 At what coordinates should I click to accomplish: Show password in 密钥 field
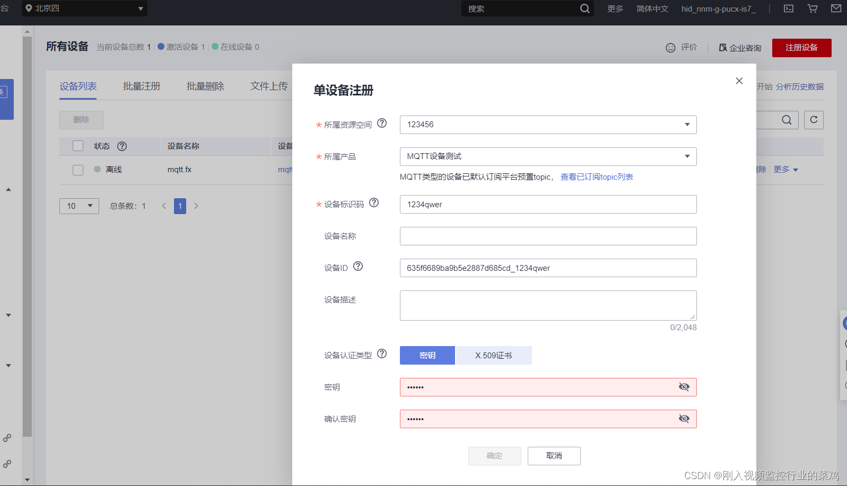tap(684, 387)
